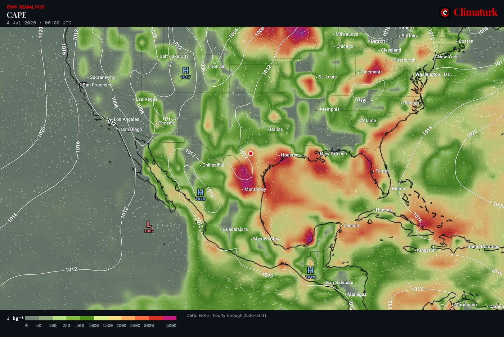
Task: Click the "5000" legend value
Action: 171,325
